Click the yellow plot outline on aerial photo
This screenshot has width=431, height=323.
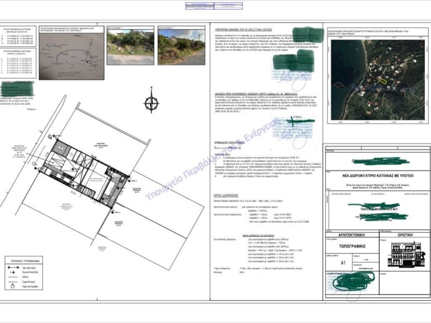pyautogui.click(x=383, y=81)
